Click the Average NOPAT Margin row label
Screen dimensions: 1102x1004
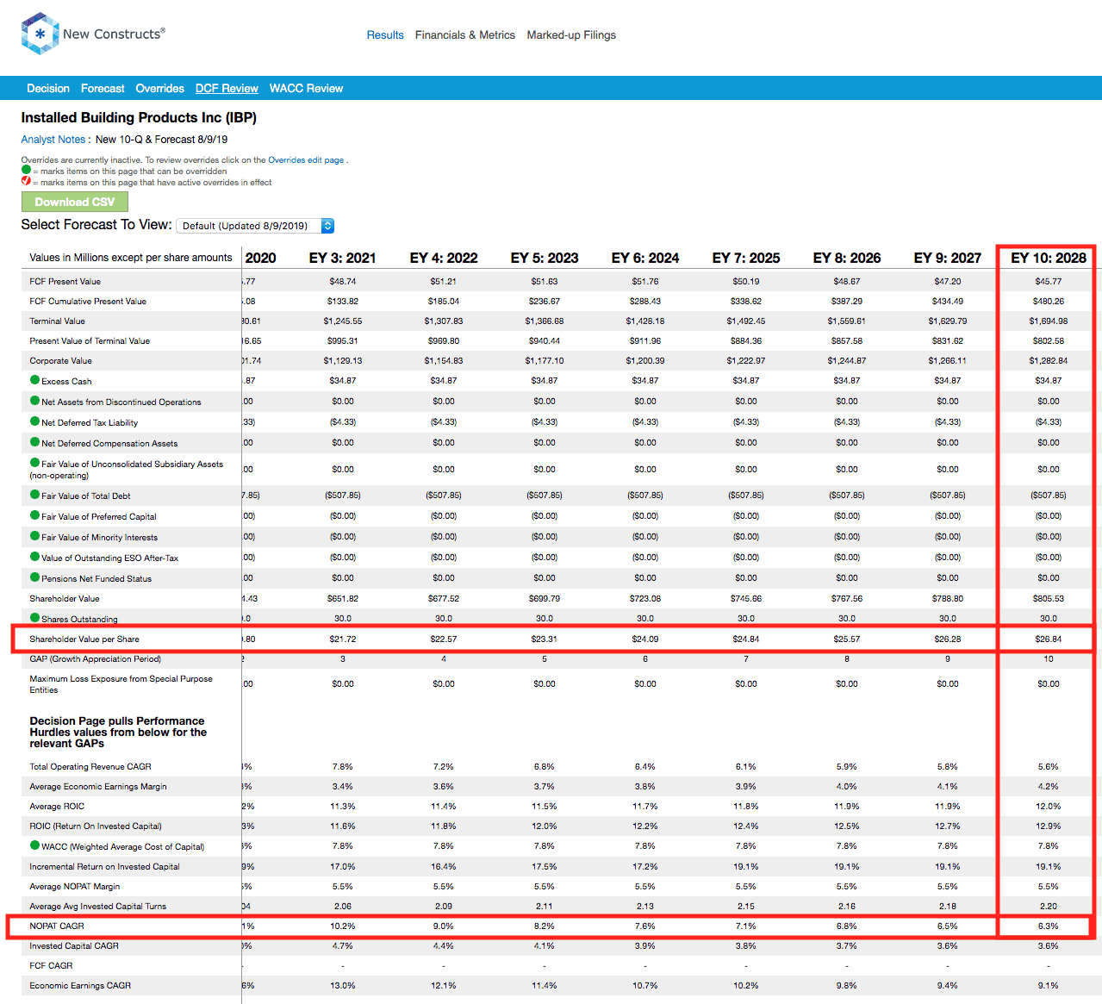[x=75, y=887]
